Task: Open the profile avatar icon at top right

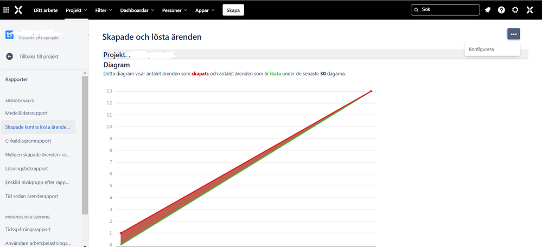Action: [530, 10]
